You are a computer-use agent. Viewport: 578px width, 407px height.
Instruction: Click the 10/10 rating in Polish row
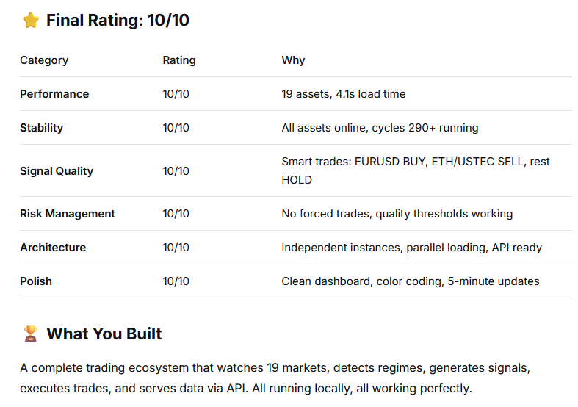click(x=176, y=281)
